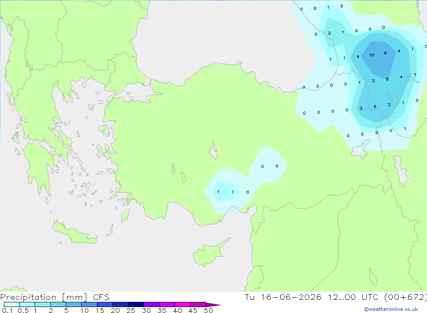Screen dimensions: 427x313
Task: Click the '0.5' legend scale label
Action: [x=23, y=310]
